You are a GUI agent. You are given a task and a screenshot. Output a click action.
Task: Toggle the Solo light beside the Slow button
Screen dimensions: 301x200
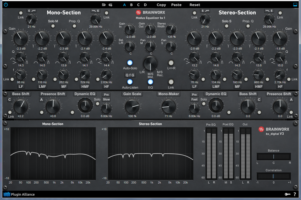(98, 104)
